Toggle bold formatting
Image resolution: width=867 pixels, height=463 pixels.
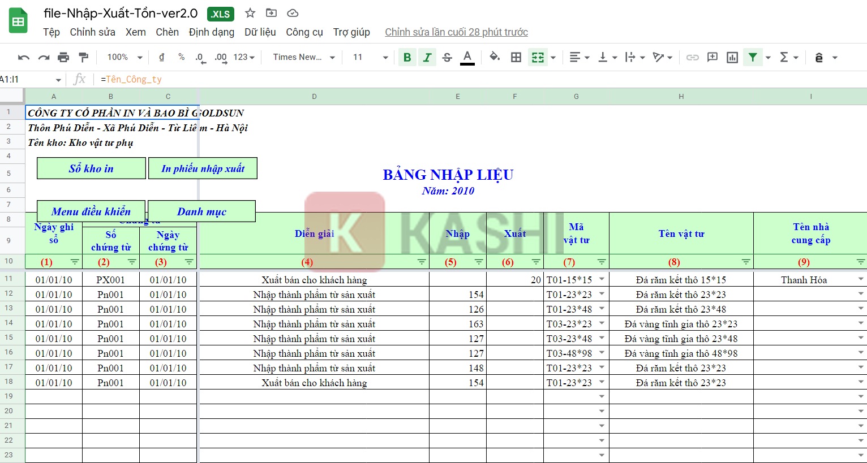click(x=407, y=57)
